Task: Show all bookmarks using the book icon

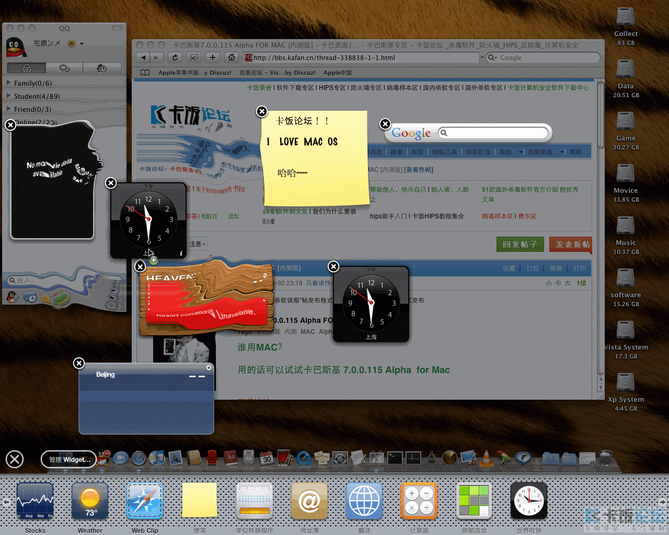Action: 145,73
